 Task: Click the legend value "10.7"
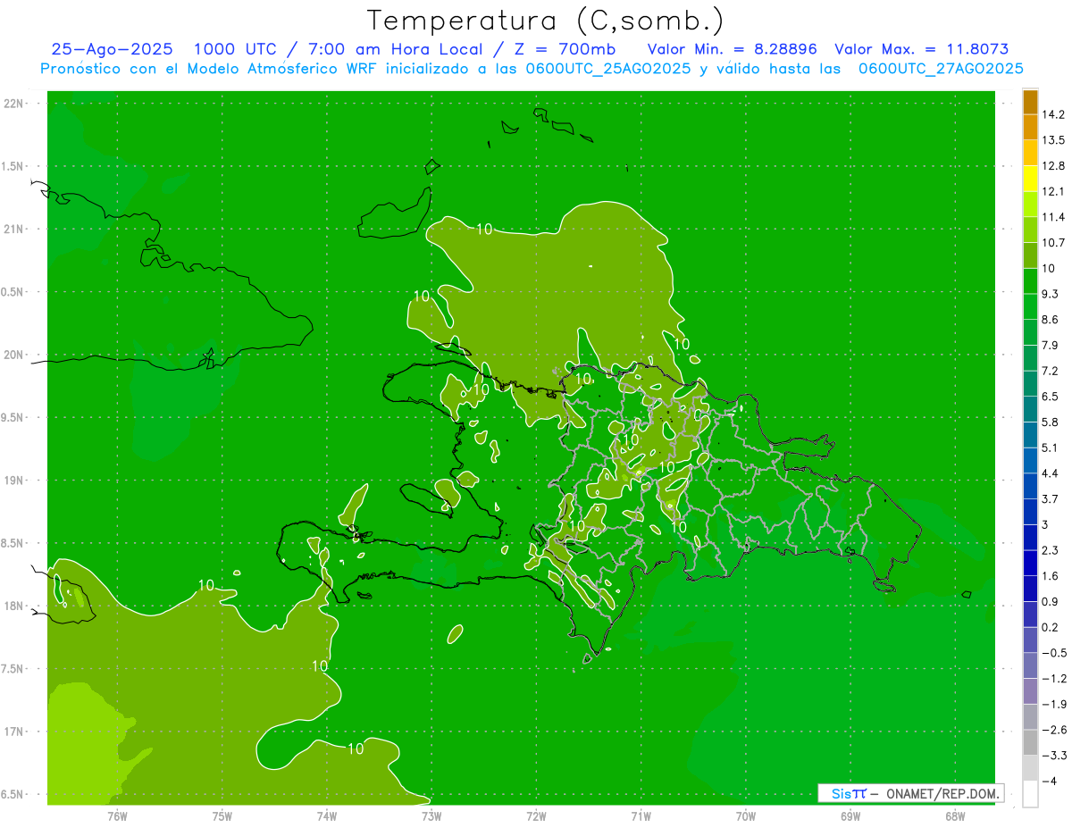point(1054,242)
